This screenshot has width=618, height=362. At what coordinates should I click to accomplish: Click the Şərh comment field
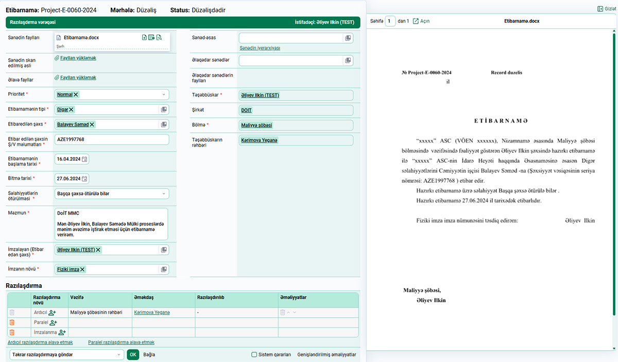point(113,46)
